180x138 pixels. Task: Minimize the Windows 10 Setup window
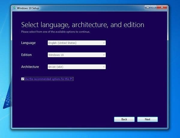pyautogui.click(x=148, y=7)
